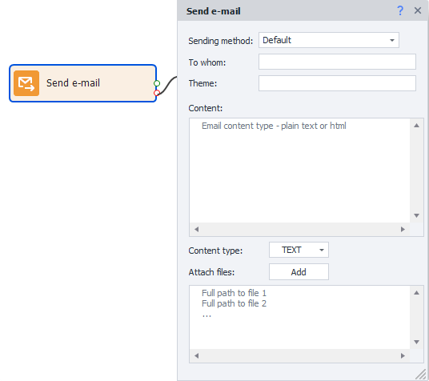429x381 pixels.
Task: Click the orange Send e-mail envelope icon
Action: pyautogui.click(x=26, y=83)
